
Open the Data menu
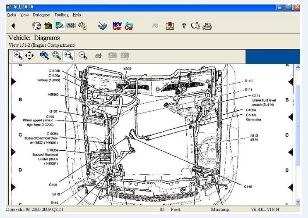point(12,15)
